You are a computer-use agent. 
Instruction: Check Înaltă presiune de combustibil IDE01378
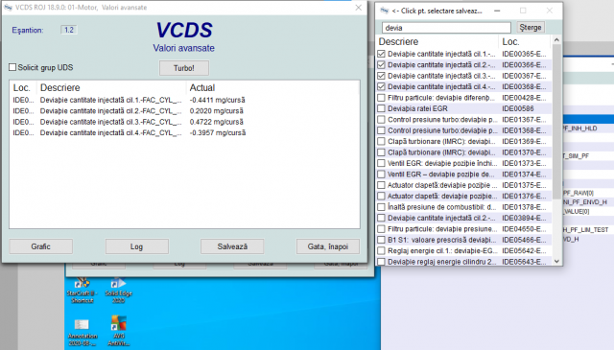tap(381, 207)
